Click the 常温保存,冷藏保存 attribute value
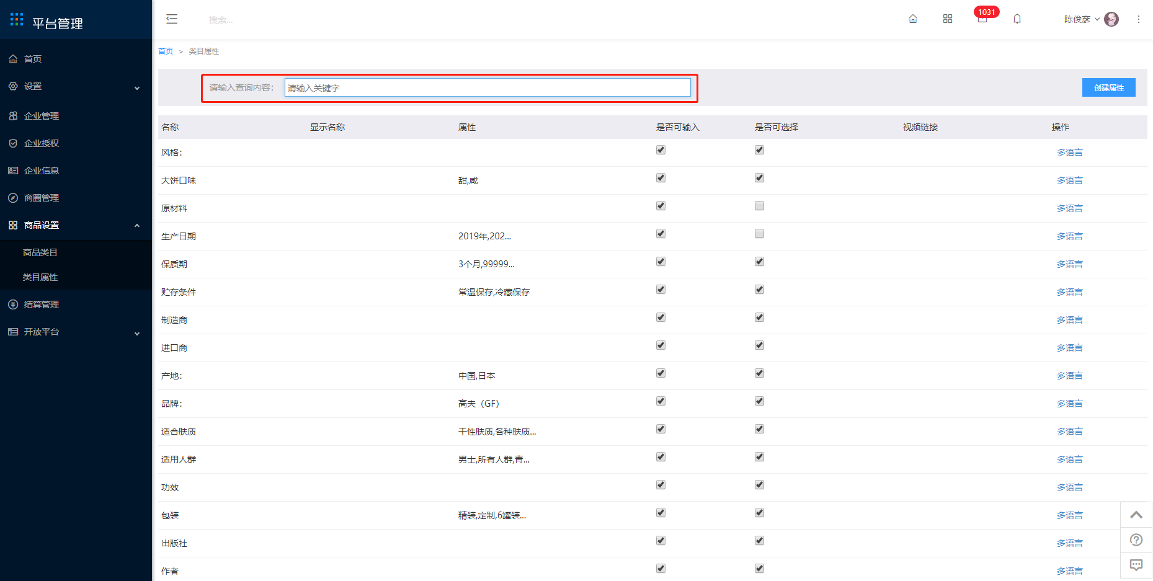 point(494,292)
